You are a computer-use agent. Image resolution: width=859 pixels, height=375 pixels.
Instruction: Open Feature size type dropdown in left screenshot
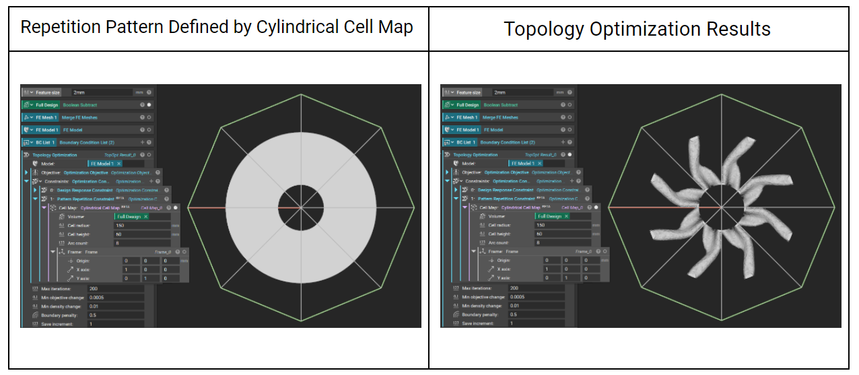(x=32, y=92)
